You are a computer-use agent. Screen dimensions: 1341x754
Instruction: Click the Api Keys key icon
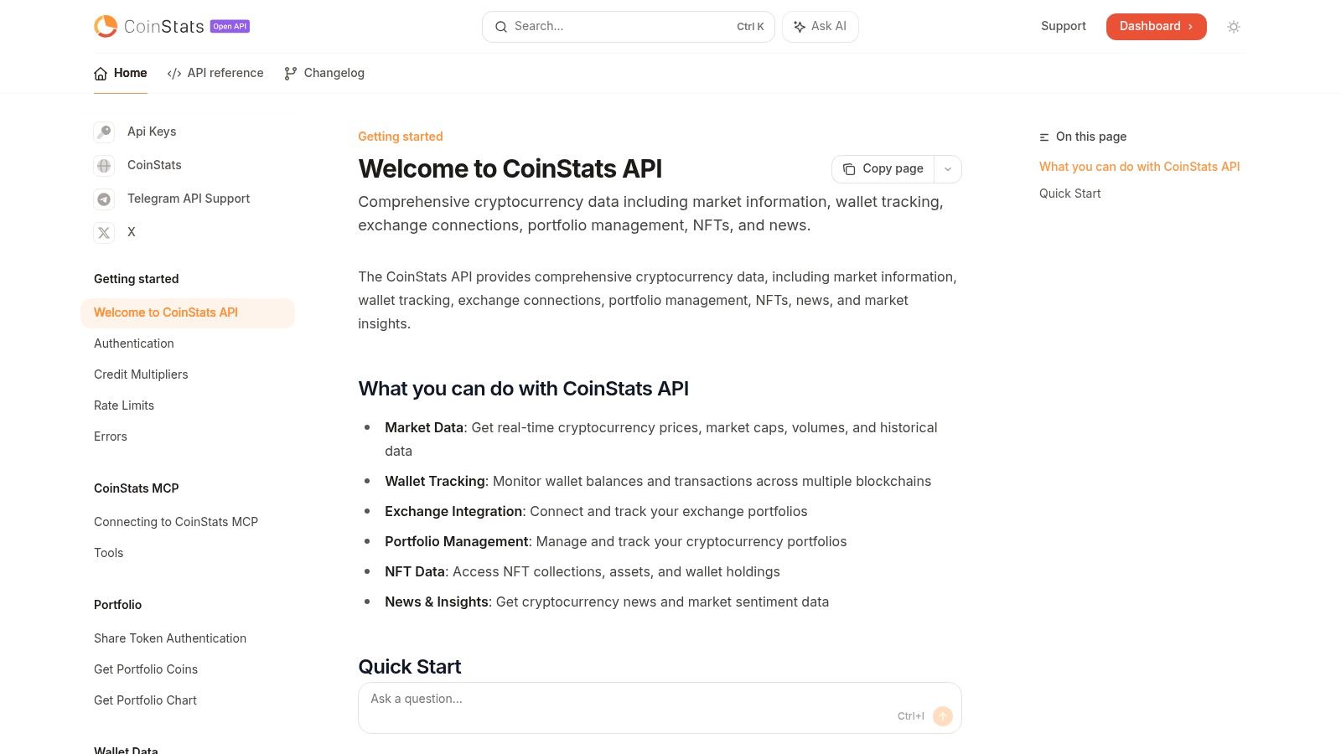[x=104, y=132]
